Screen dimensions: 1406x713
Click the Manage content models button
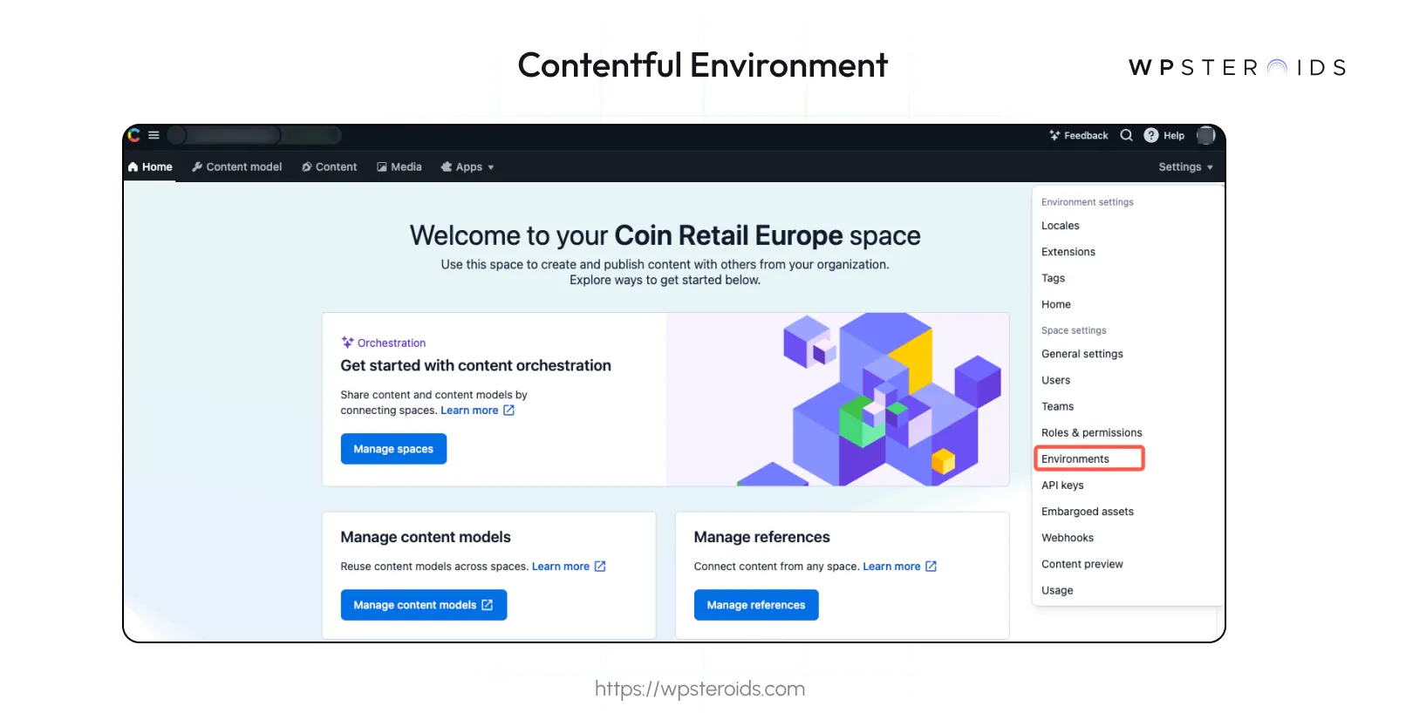tap(424, 605)
